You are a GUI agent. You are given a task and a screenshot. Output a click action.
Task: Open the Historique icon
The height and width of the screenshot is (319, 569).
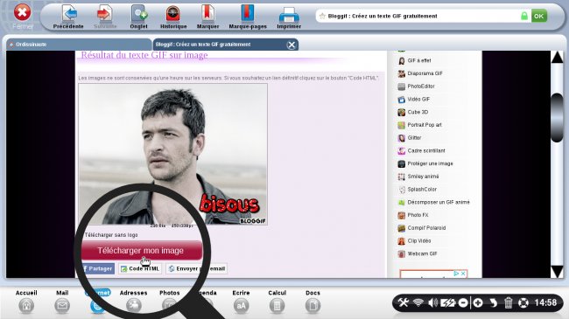[173, 13]
